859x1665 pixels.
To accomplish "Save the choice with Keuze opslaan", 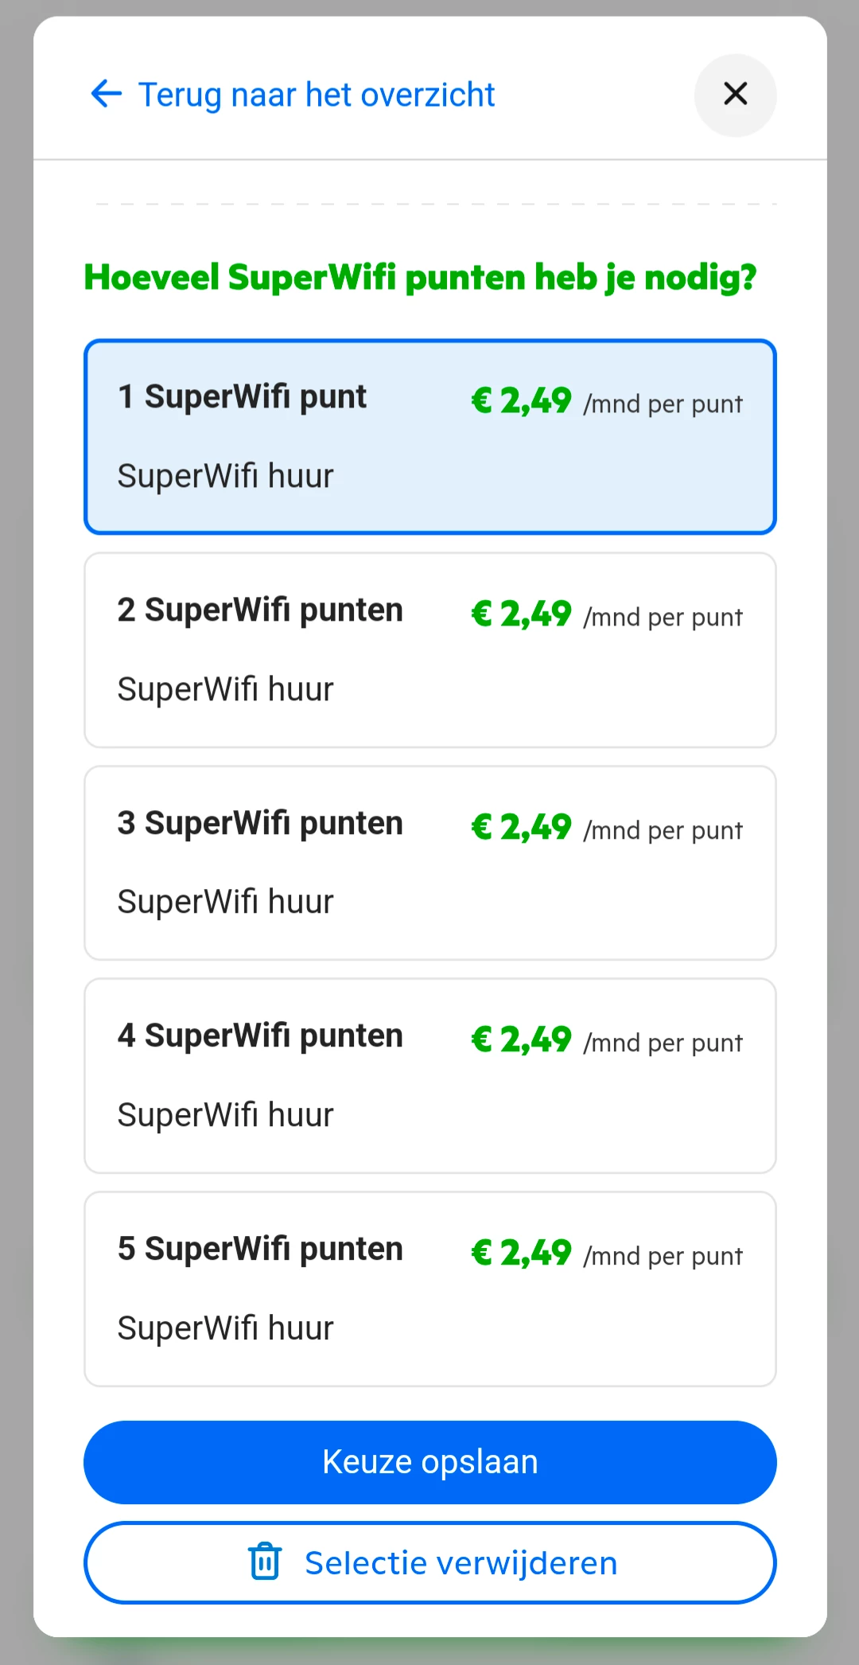I will click(x=429, y=1462).
